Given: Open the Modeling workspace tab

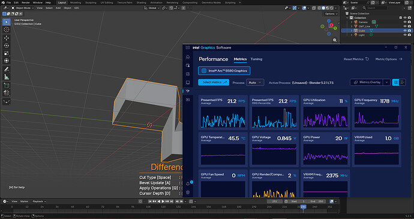Looking at the screenshot, I should point(76,2).
